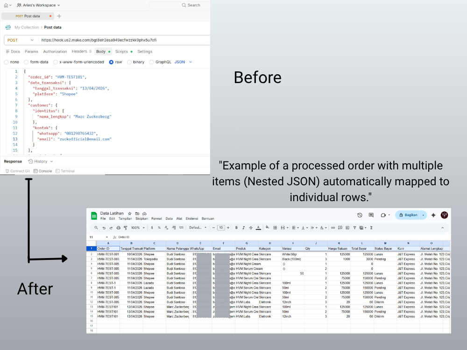The width and height of the screenshot is (467, 350).
Task: Click the video meeting camera icon
Action: click(383, 215)
